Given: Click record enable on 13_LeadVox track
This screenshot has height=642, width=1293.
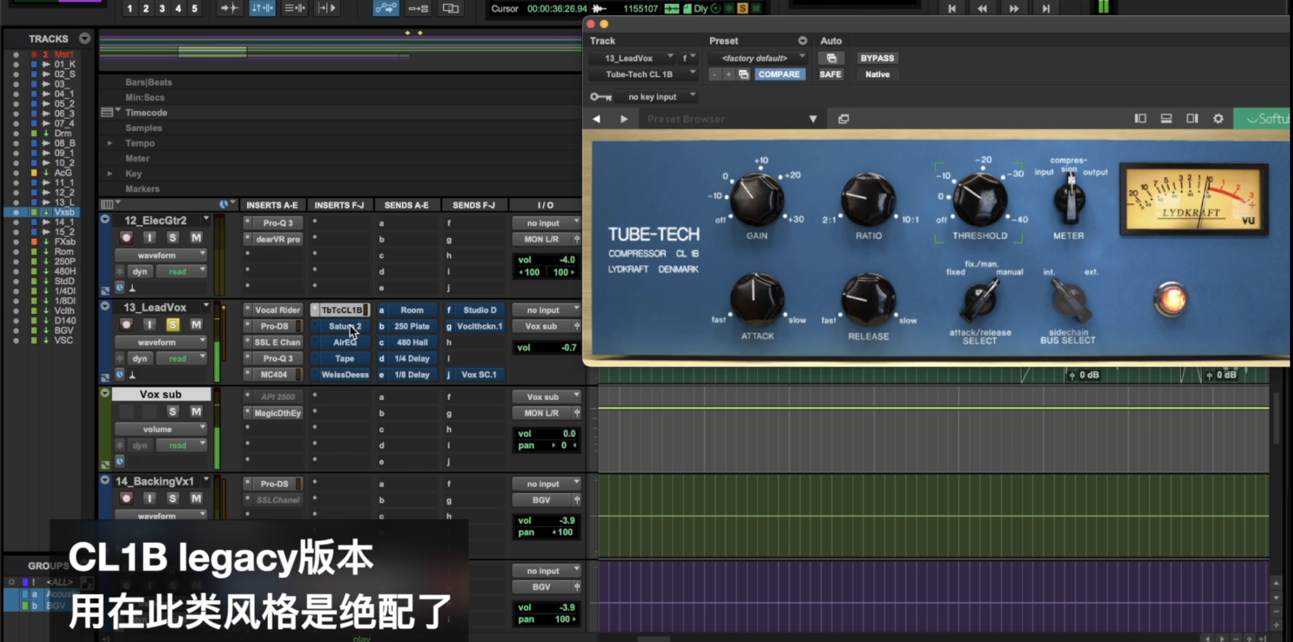Looking at the screenshot, I should [x=126, y=324].
